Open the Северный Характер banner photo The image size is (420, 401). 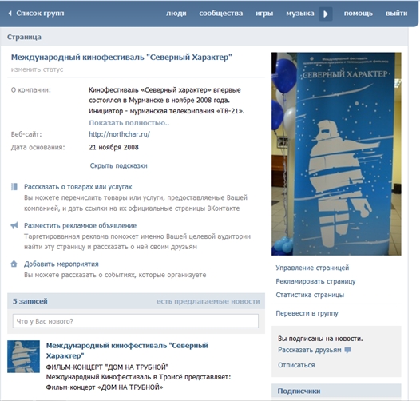click(336, 154)
